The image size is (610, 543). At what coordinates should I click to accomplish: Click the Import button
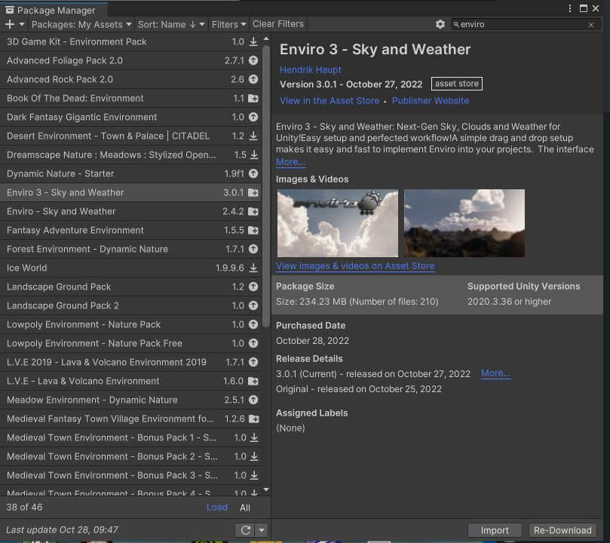(495, 530)
